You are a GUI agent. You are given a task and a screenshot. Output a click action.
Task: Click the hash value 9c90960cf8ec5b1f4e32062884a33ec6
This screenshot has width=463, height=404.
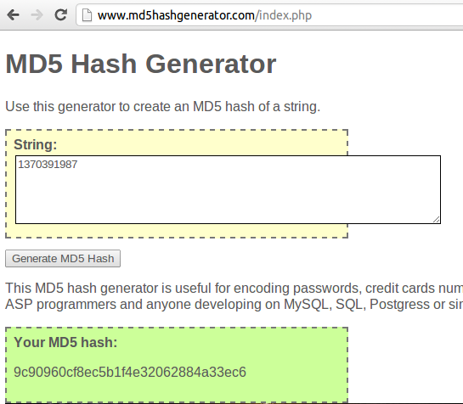point(130,372)
